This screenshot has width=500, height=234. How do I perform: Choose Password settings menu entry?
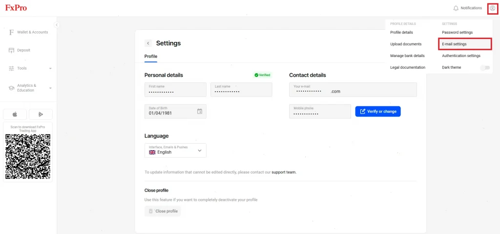(457, 32)
